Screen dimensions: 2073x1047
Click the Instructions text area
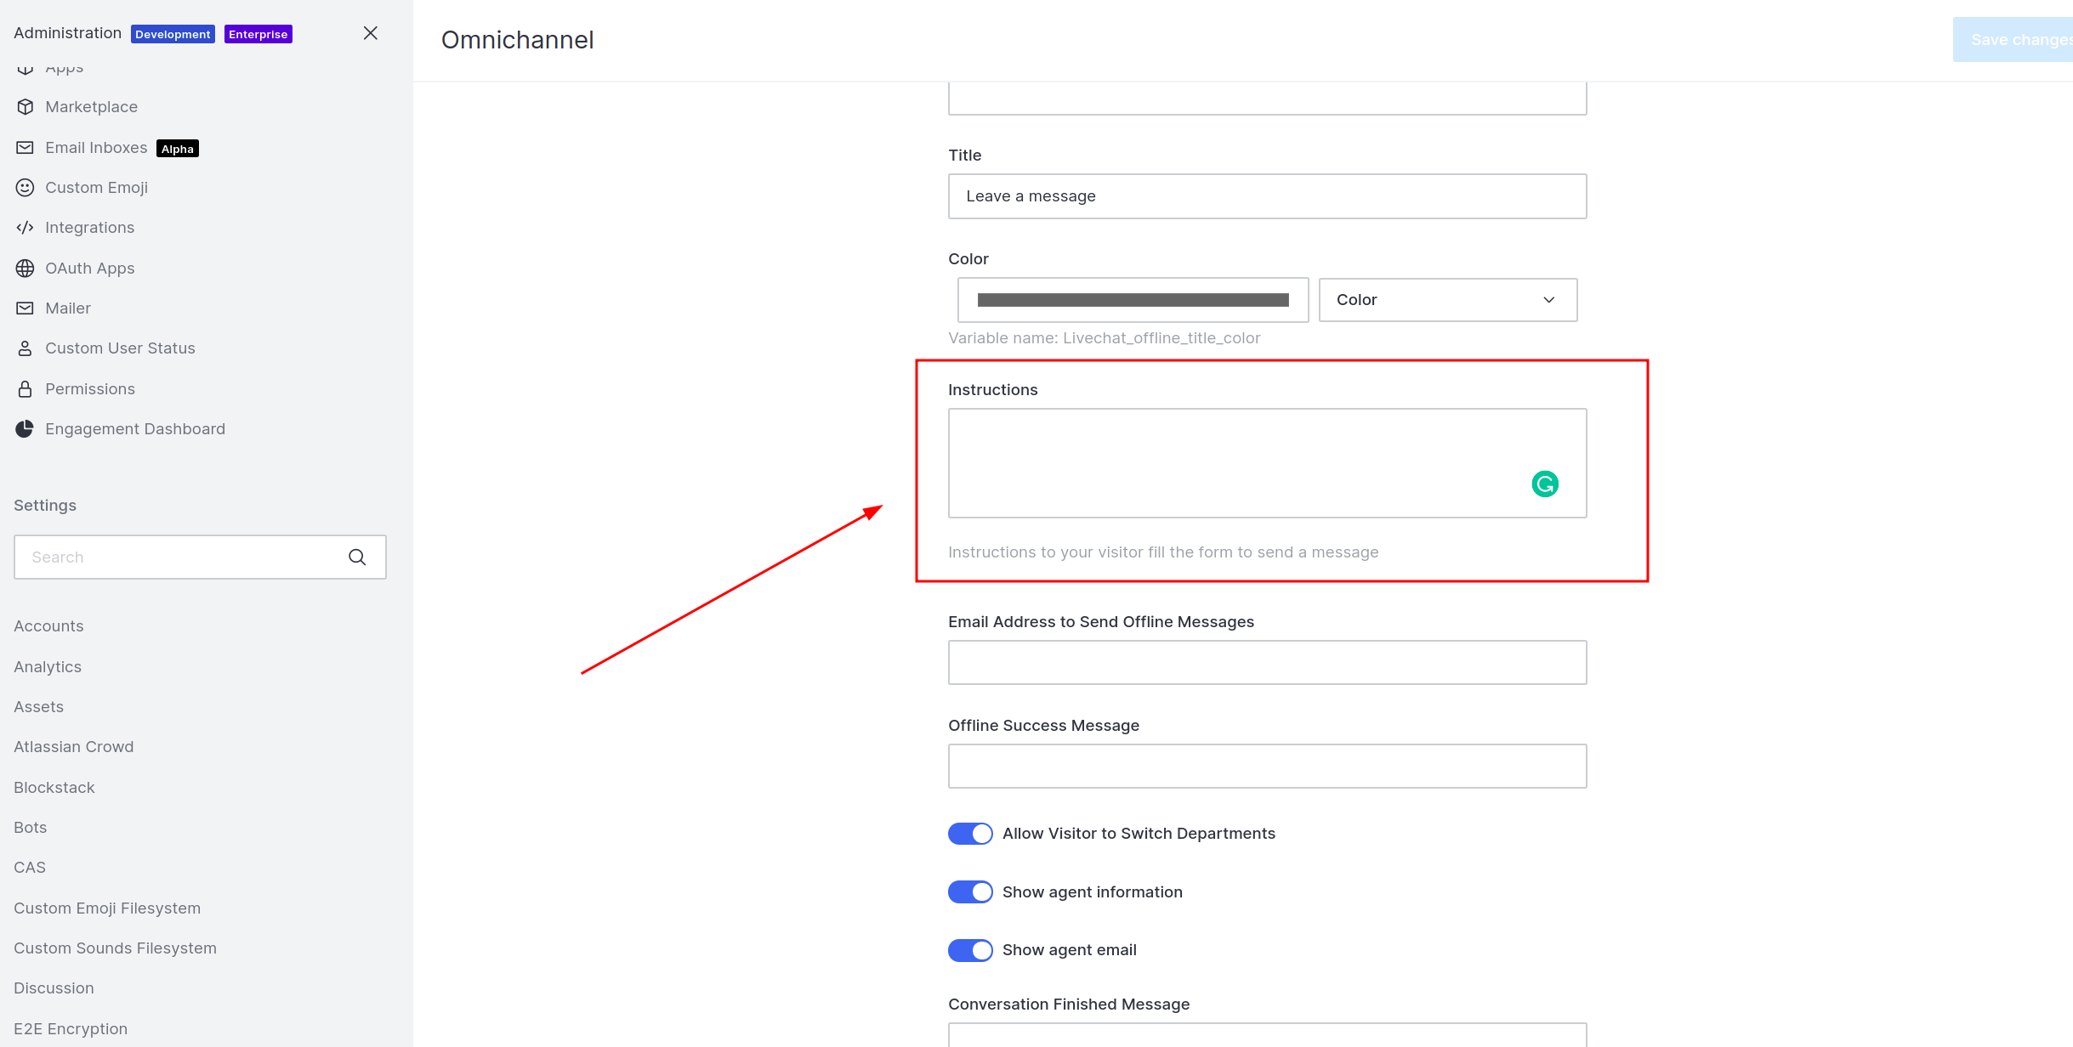[x=1233, y=463]
